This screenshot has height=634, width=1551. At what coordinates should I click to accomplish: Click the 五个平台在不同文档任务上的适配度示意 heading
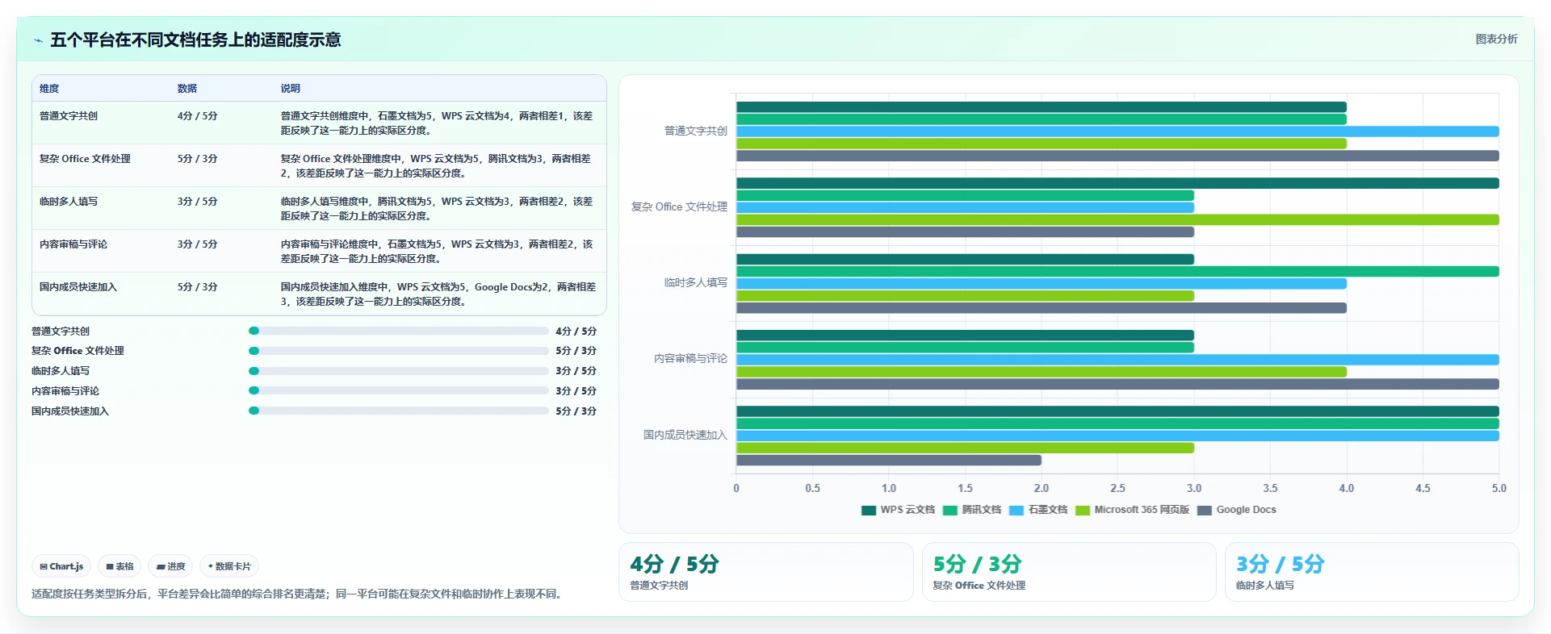[195, 40]
